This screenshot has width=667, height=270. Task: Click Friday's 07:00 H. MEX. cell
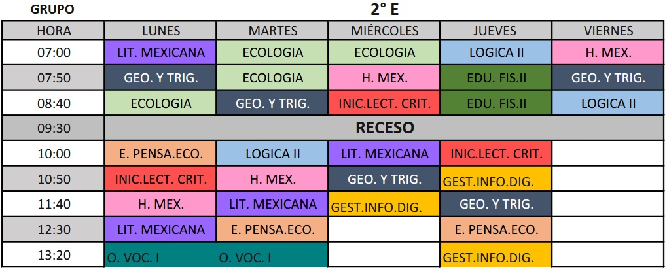click(608, 52)
